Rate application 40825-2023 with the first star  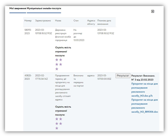coord(57,119)
